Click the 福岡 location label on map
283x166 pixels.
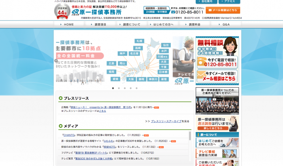(111, 72)
